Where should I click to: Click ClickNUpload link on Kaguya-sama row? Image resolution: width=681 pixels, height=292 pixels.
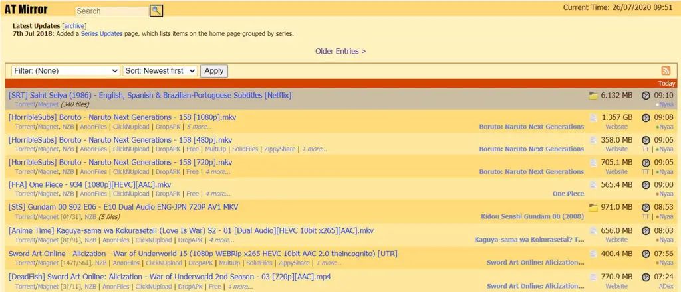point(154,240)
